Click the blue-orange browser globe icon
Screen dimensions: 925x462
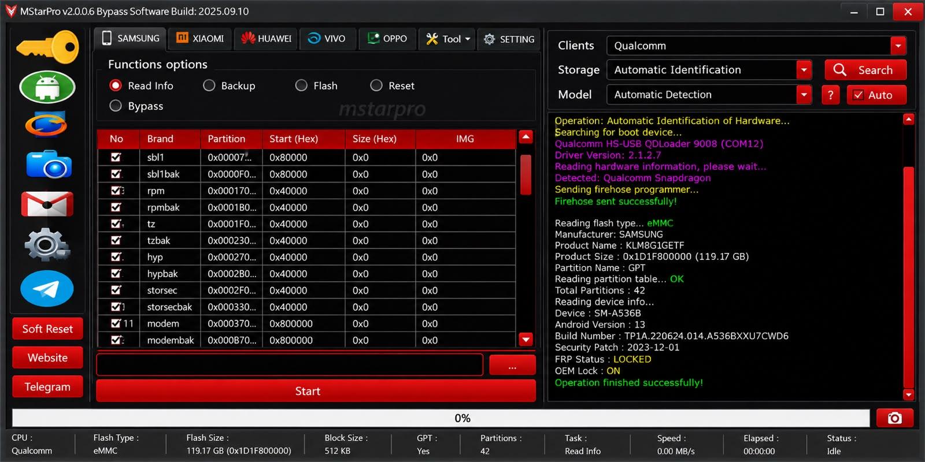click(x=46, y=124)
